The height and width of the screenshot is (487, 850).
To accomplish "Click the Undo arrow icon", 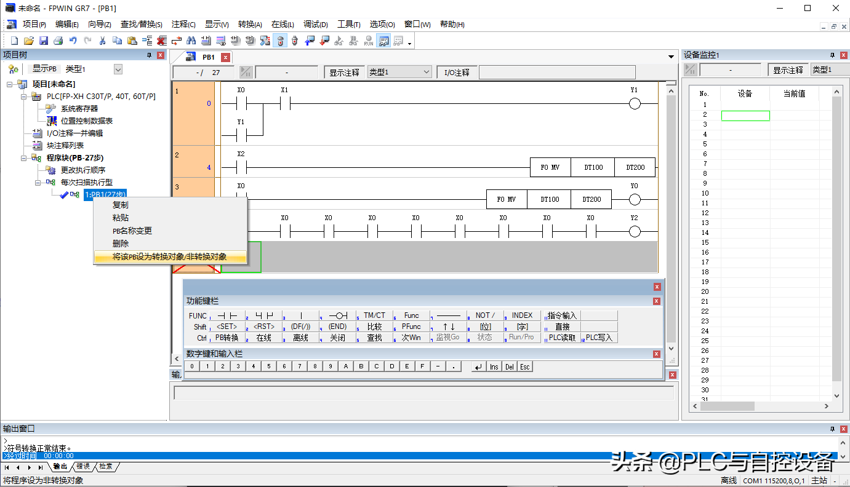I will pos(73,41).
